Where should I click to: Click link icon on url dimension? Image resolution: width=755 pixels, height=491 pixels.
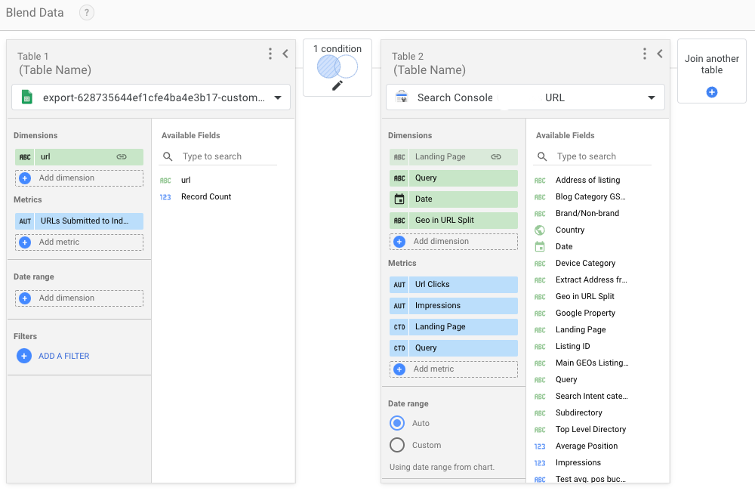(122, 156)
